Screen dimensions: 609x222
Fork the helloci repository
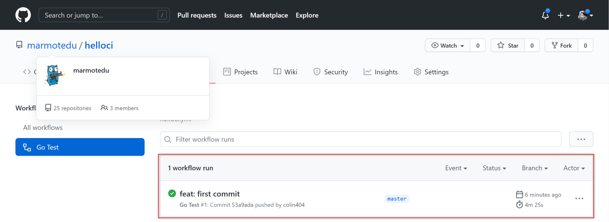(x=561, y=46)
